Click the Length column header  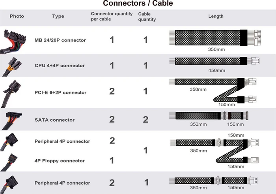point(216,16)
